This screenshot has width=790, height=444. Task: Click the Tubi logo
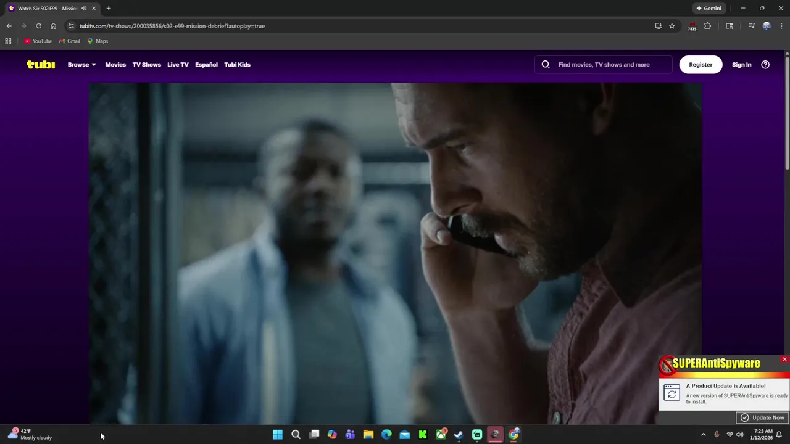41,65
